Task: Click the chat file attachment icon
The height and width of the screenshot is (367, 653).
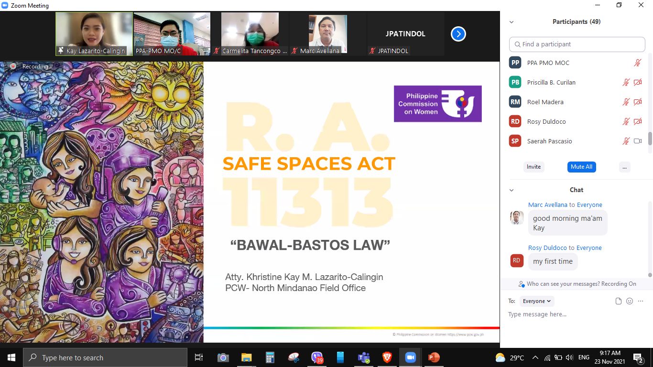Action: (619, 301)
